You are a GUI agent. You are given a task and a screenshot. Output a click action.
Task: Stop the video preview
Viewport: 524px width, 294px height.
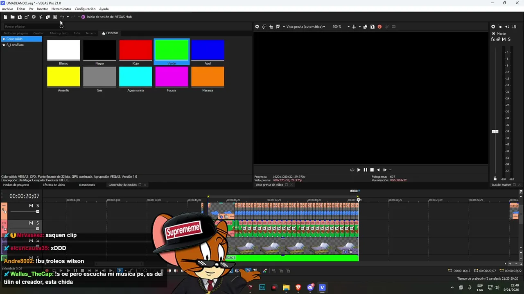[x=372, y=170]
